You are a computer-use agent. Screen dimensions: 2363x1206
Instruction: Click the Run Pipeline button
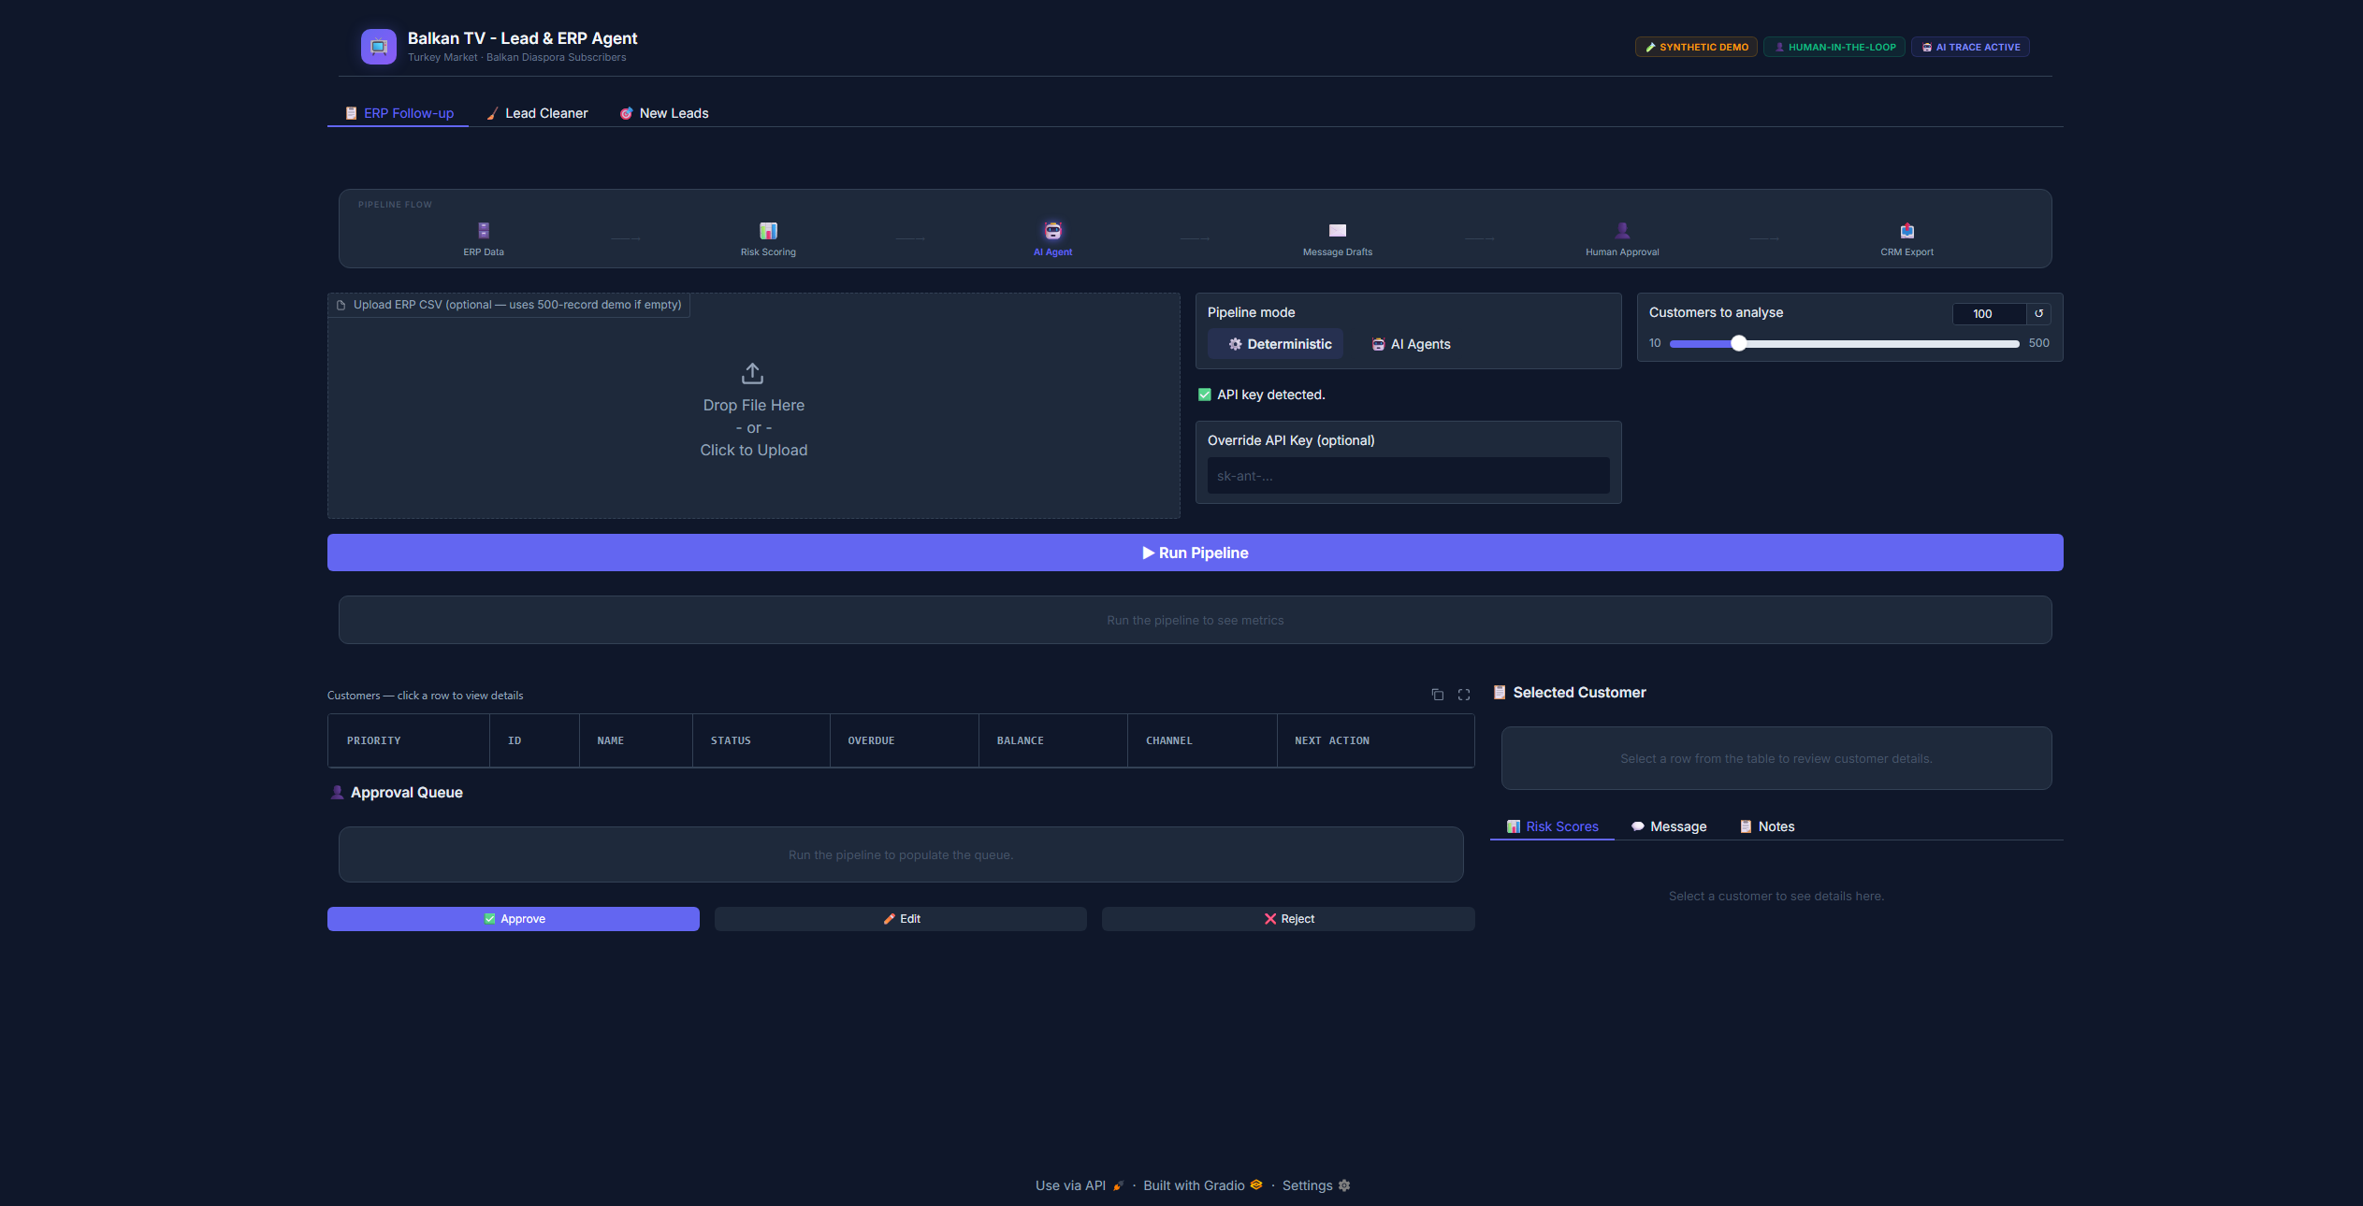1195,553
